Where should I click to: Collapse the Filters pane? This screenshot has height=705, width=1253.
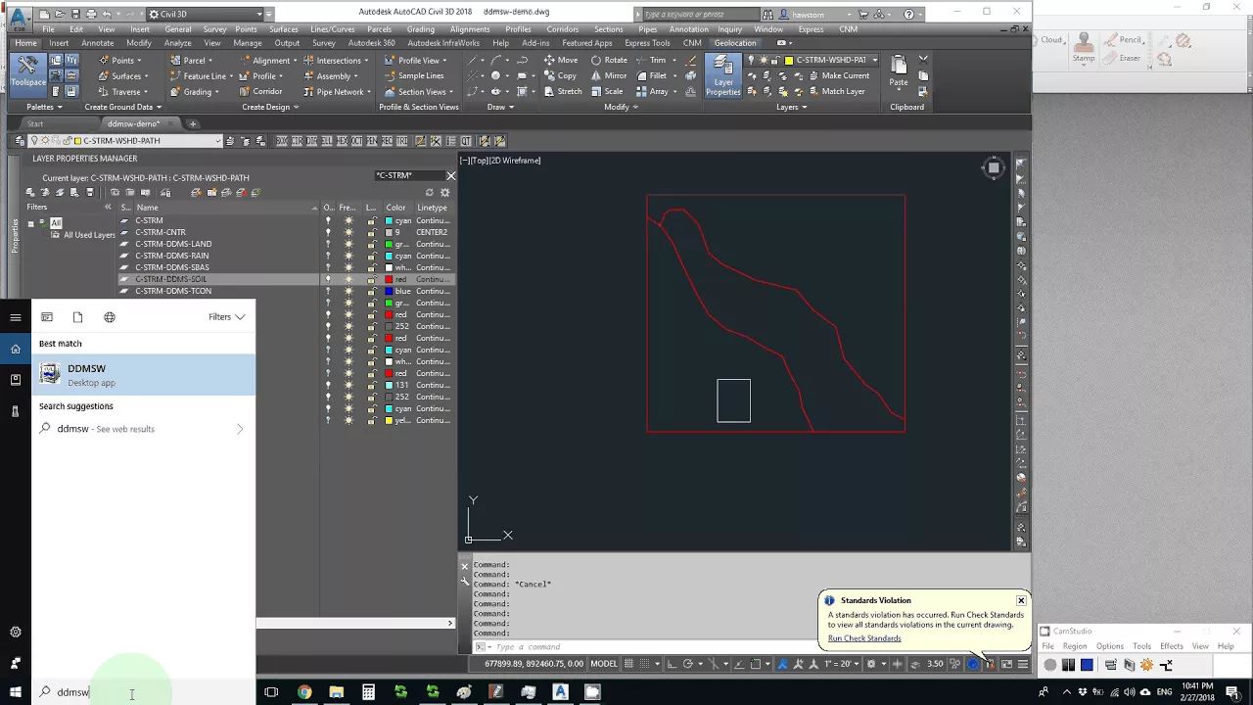point(108,208)
